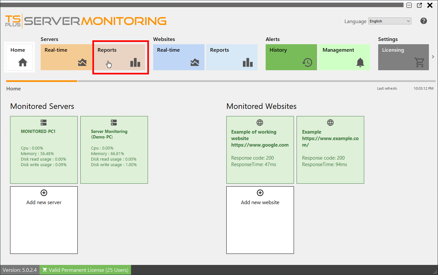Switch to the Websites Reports tab

coord(232,57)
